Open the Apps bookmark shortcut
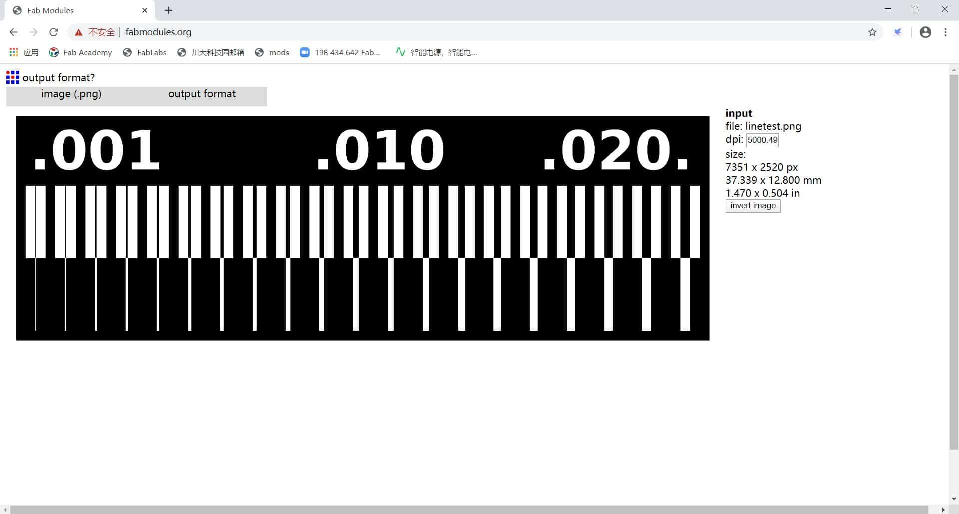The width and height of the screenshot is (959, 514). pos(24,52)
